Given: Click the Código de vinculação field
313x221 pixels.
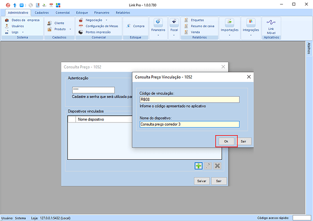Looking at the screenshot, I should pos(189,99).
